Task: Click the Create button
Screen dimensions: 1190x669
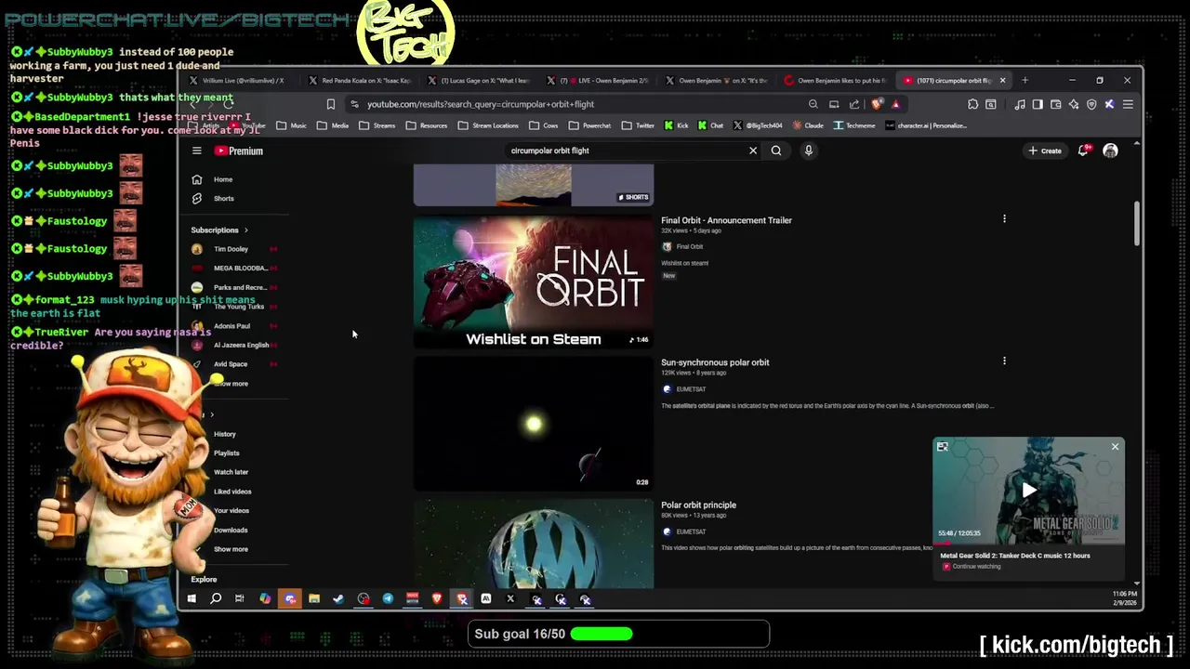Action: [x=1045, y=151]
